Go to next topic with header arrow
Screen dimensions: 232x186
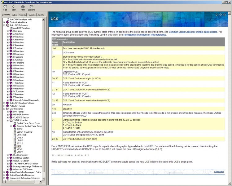[225, 15]
